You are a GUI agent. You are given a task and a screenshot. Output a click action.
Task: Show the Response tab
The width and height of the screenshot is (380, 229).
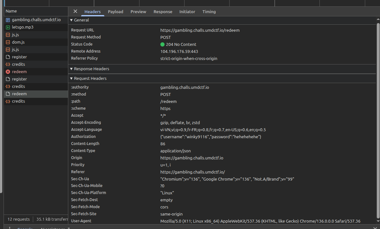tap(163, 12)
